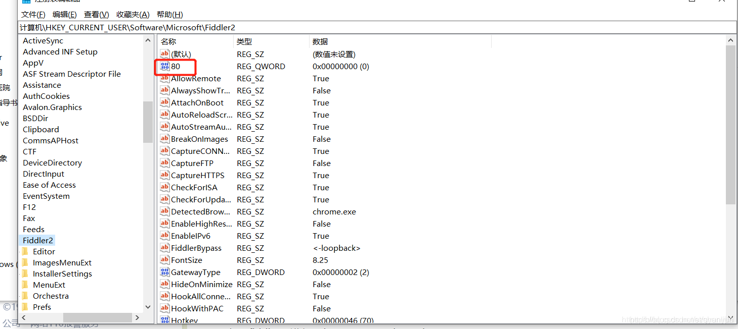The width and height of the screenshot is (738, 329).
Task: Click the string icon of FiddlerBypass
Action: tap(164, 248)
